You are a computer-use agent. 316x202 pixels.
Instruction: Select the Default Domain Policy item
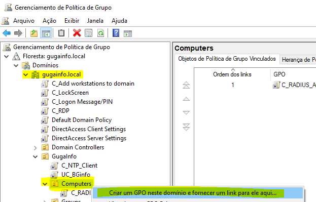tap(82, 120)
